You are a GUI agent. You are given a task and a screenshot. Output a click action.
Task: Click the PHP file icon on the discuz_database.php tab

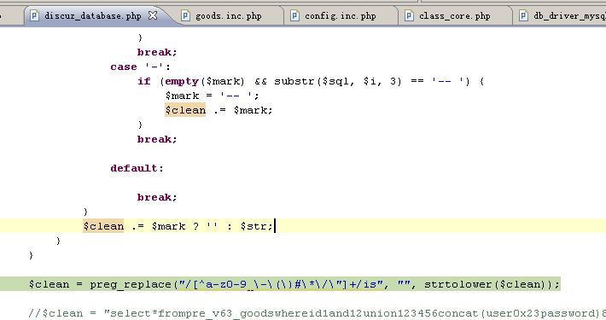[x=34, y=16]
